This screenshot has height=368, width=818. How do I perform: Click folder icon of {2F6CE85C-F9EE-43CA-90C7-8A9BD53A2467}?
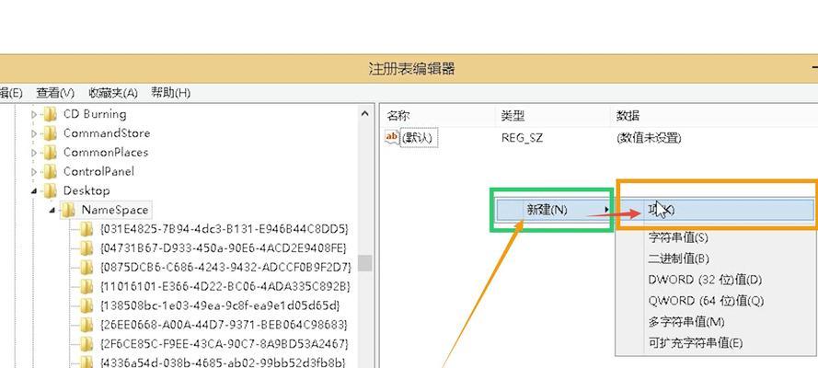[x=86, y=344]
